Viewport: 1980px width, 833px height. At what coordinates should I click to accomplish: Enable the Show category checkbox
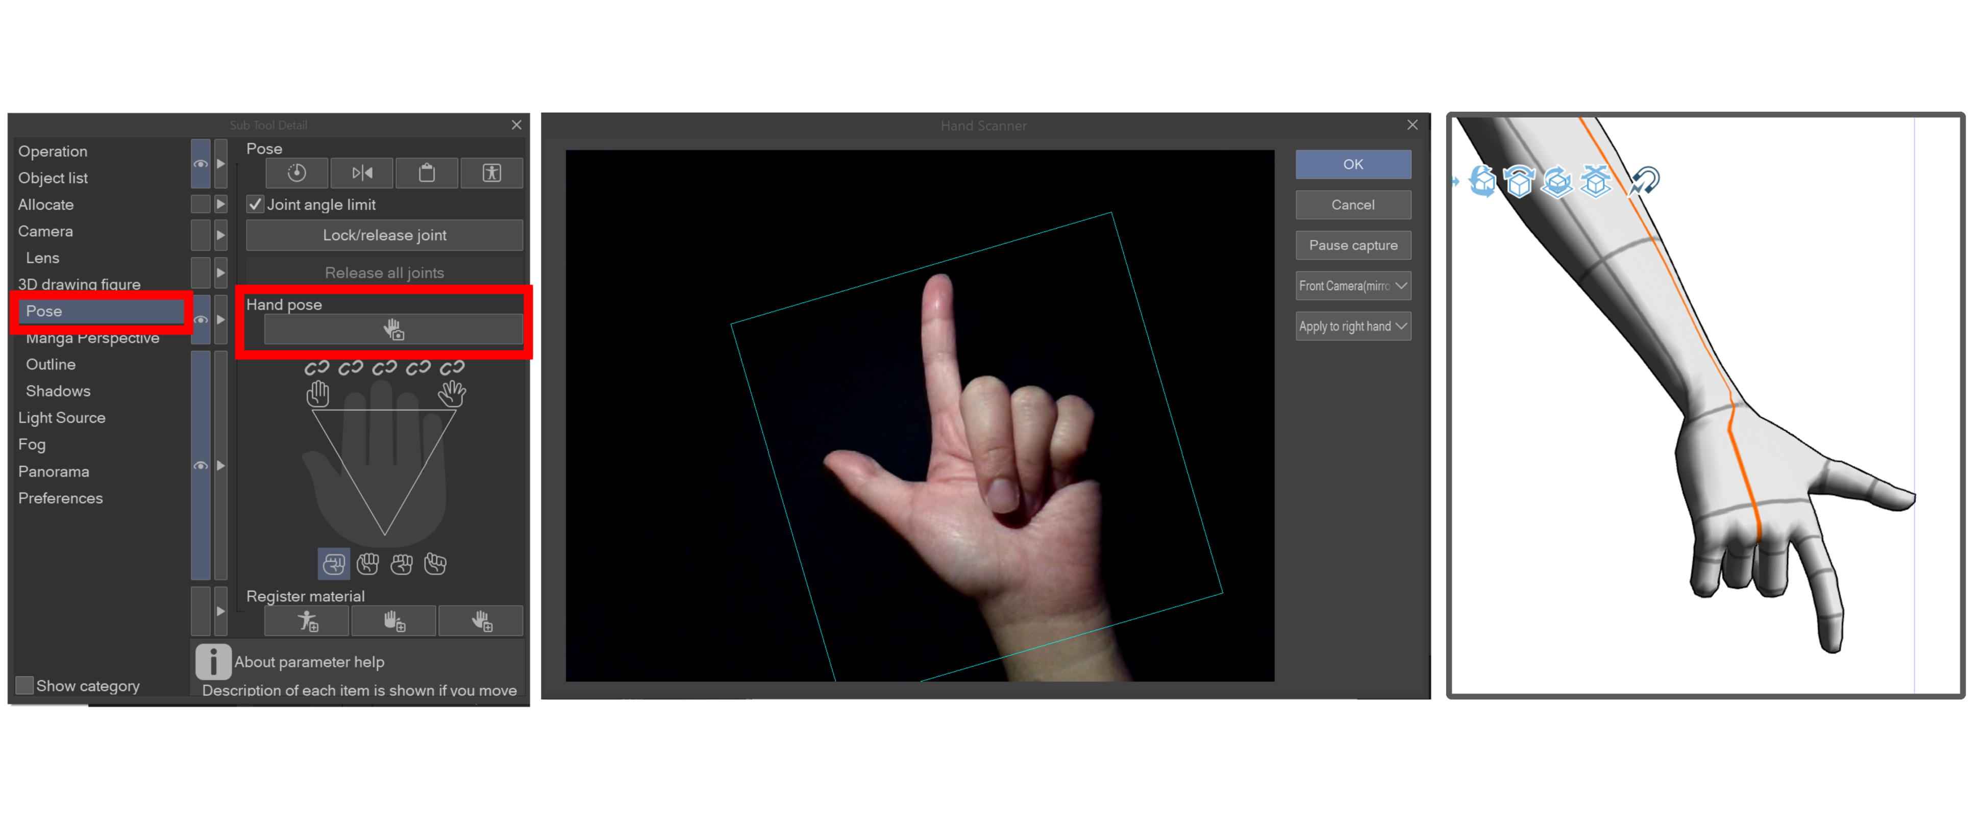pyautogui.click(x=24, y=686)
